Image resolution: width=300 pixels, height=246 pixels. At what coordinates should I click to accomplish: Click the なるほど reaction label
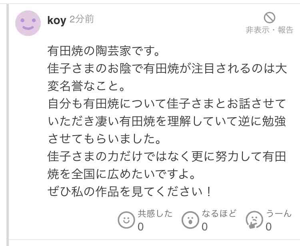point(219,214)
